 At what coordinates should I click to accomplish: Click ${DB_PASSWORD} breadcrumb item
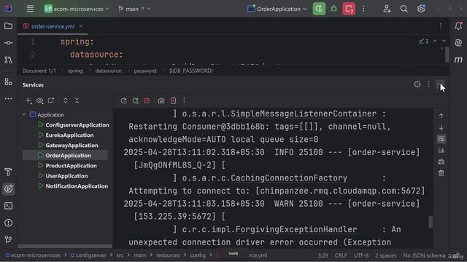pos(191,71)
